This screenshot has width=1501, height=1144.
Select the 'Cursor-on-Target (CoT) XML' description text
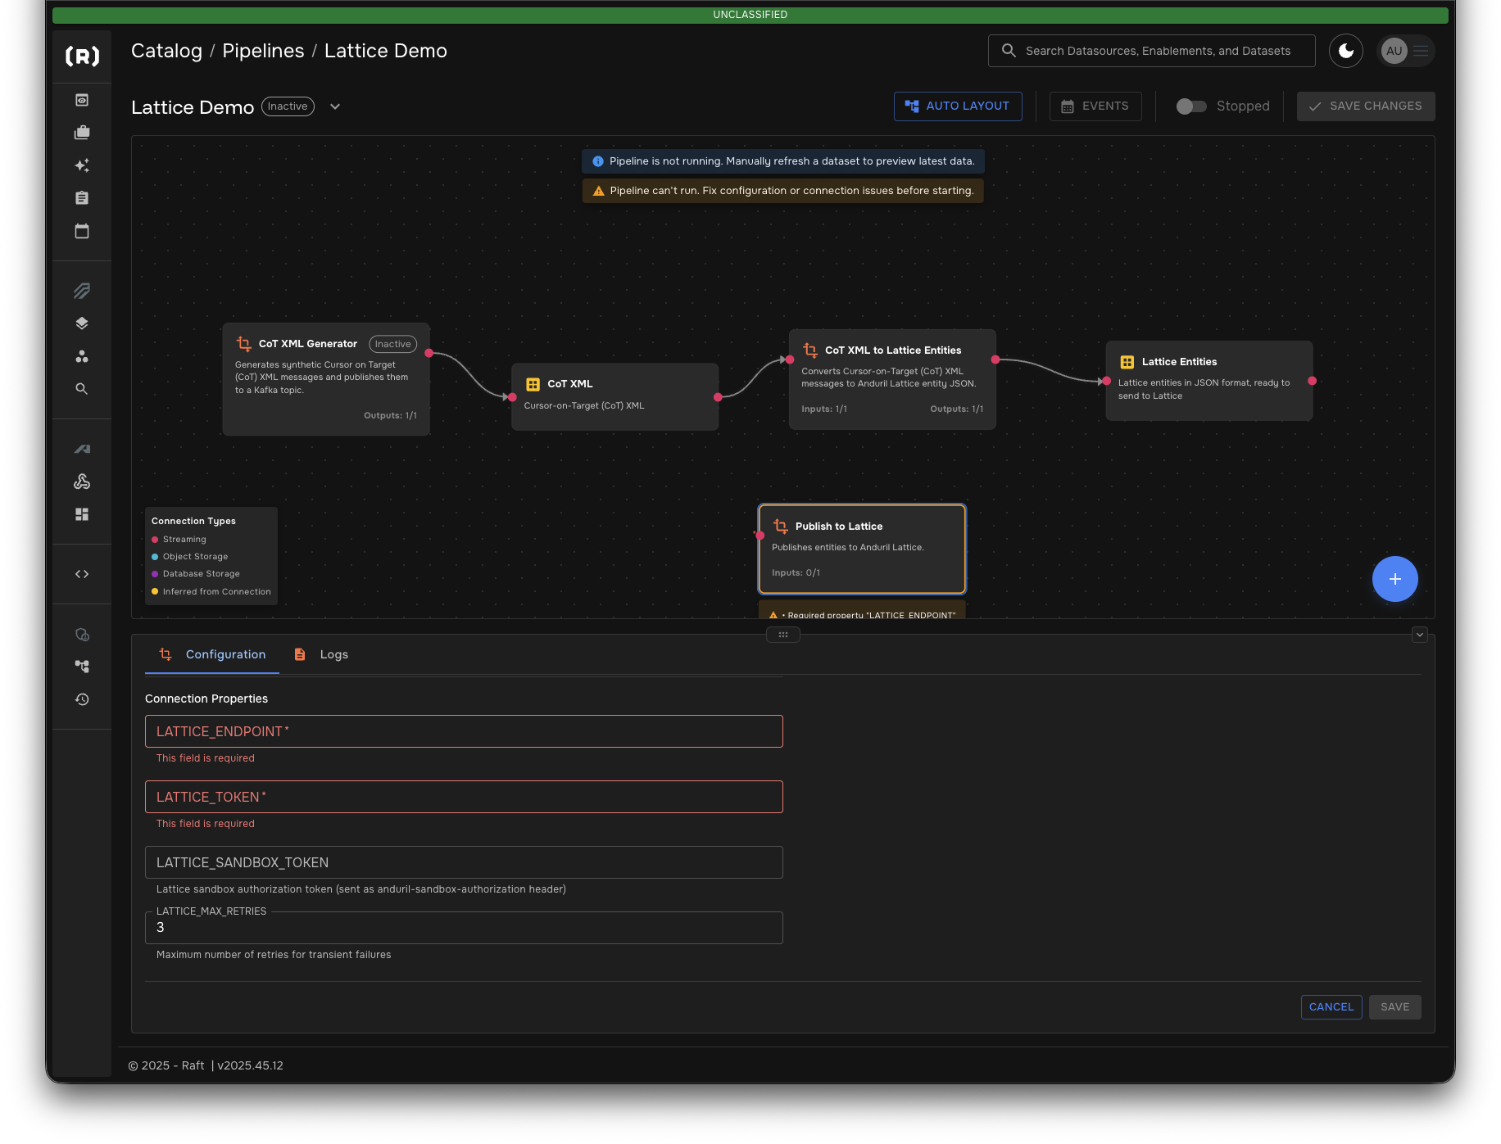584,406
